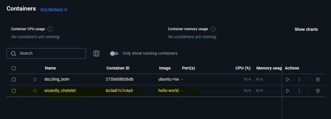
Task: Select the dazzling_bohr row checkbox
Action: 14,79
